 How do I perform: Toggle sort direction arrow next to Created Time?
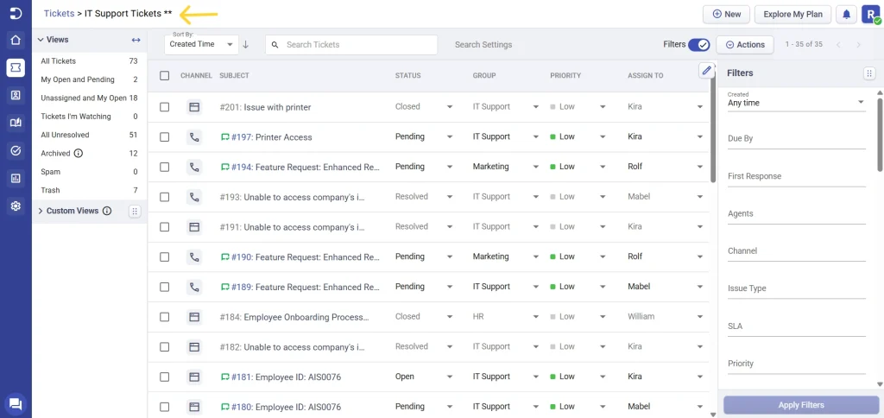pyautogui.click(x=246, y=45)
